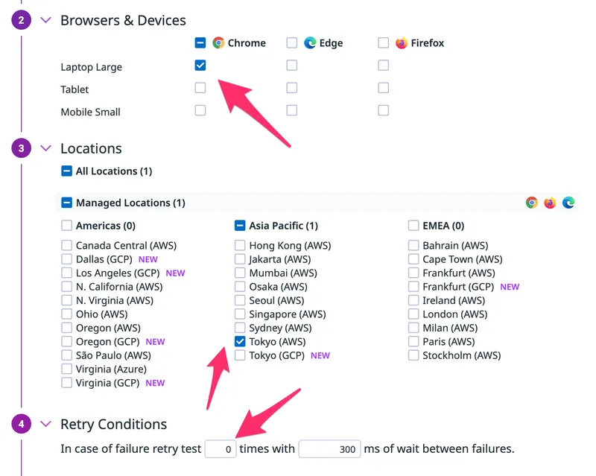Uncheck Laptop Large for Chrome

200,66
